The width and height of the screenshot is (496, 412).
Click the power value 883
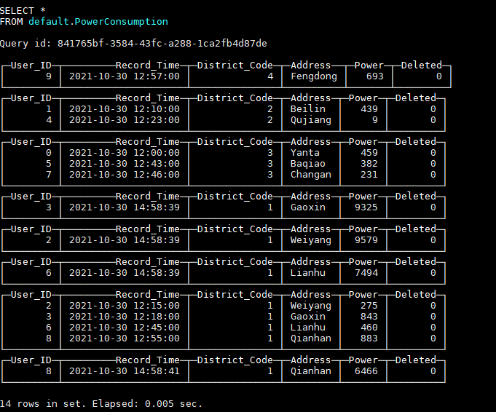[x=369, y=338]
